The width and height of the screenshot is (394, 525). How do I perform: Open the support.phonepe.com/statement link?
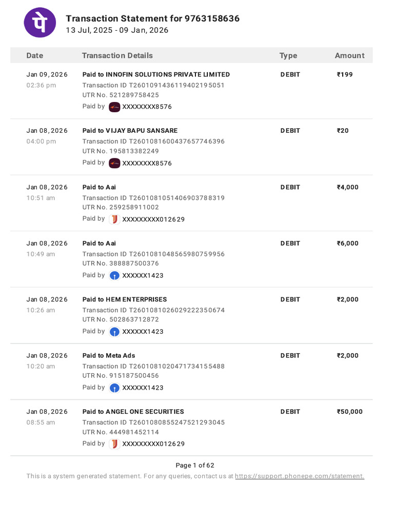coord(300,476)
